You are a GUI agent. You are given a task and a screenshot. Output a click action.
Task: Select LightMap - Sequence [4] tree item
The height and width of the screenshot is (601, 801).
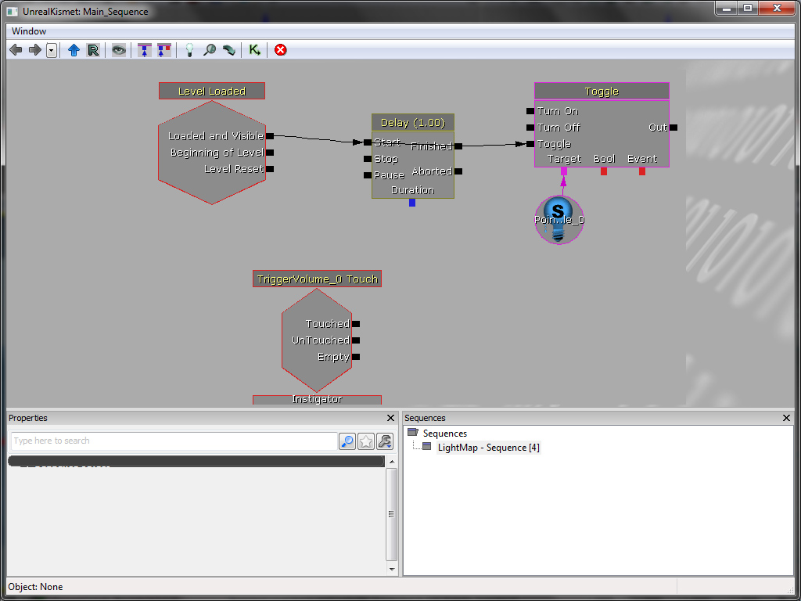click(488, 448)
